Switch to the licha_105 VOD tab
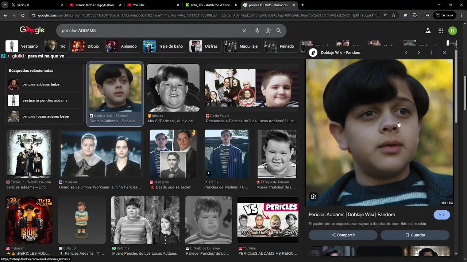Screen dimensions: 467x262 pos(211,5)
